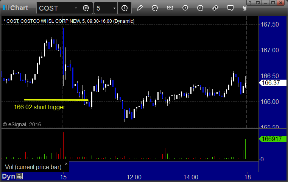Screen dimensions: 288x182
Task: Click the 14:00 time axis label
Action: pos(191,177)
